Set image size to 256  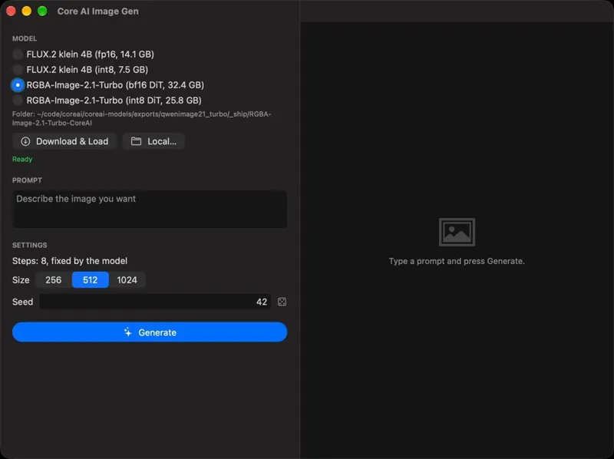(54, 280)
